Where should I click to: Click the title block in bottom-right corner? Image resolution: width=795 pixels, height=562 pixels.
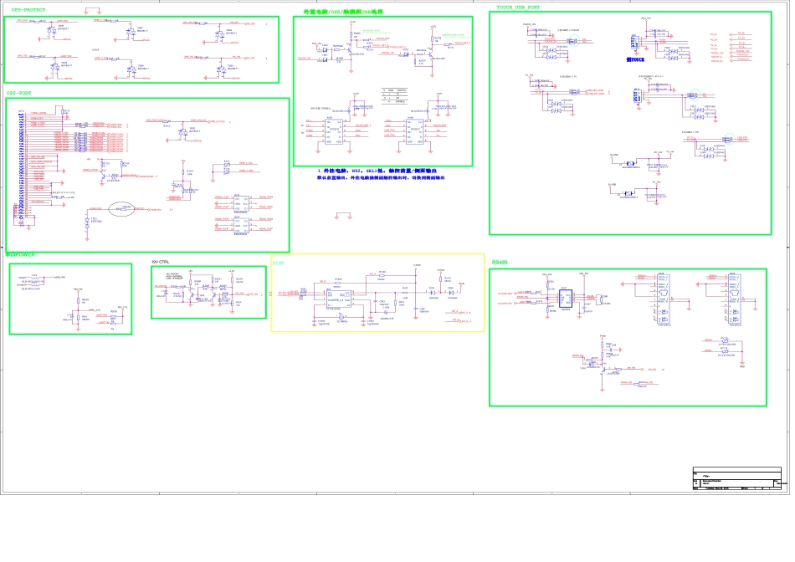[736, 479]
